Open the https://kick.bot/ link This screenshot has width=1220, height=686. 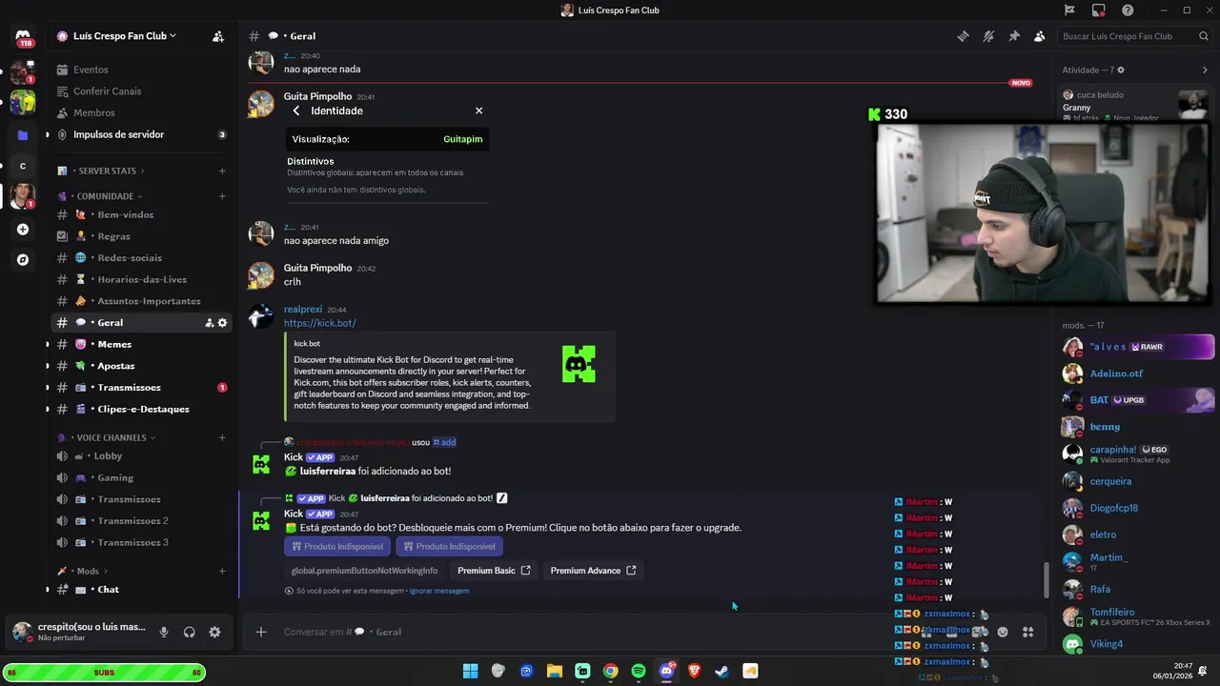pos(319,324)
